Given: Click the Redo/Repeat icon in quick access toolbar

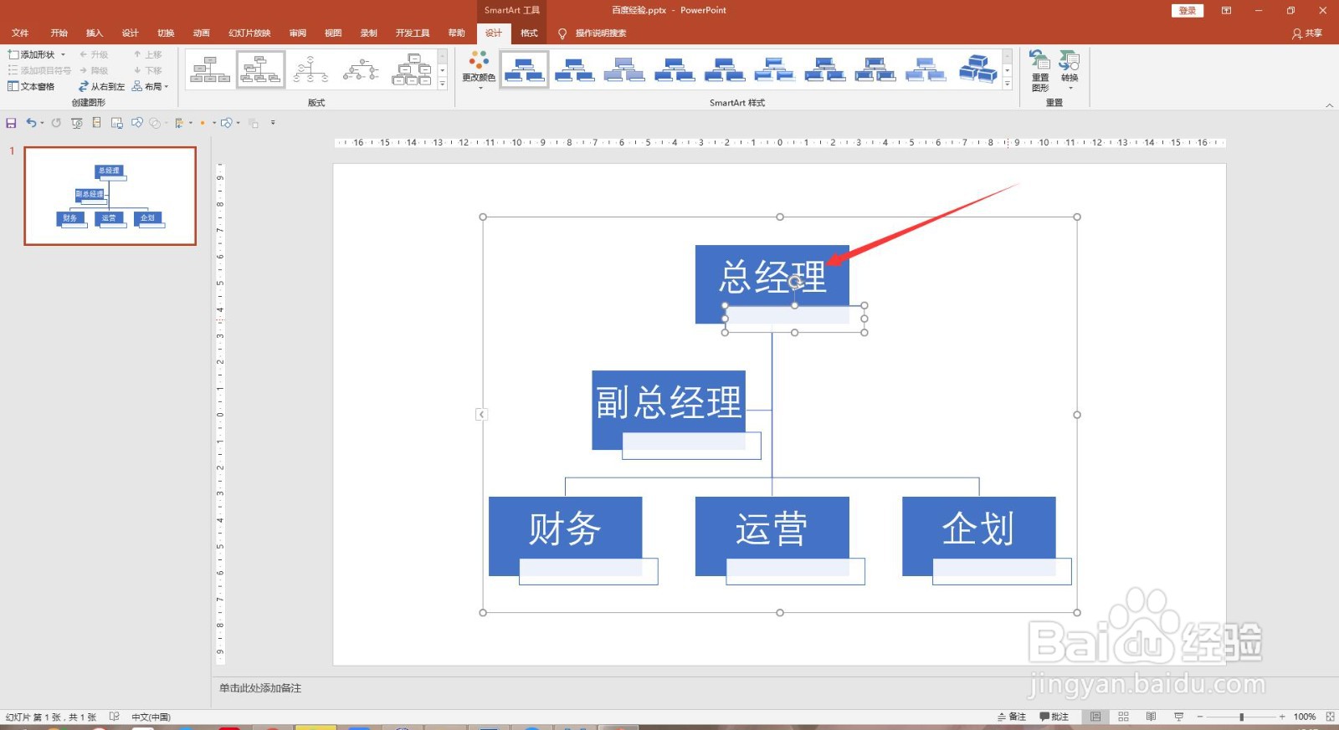Looking at the screenshot, I should (56, 123).
